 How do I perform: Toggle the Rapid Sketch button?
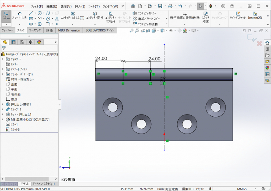[237, 15]
